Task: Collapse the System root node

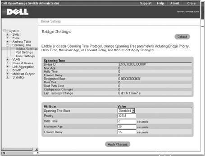Action: (4, 31)
